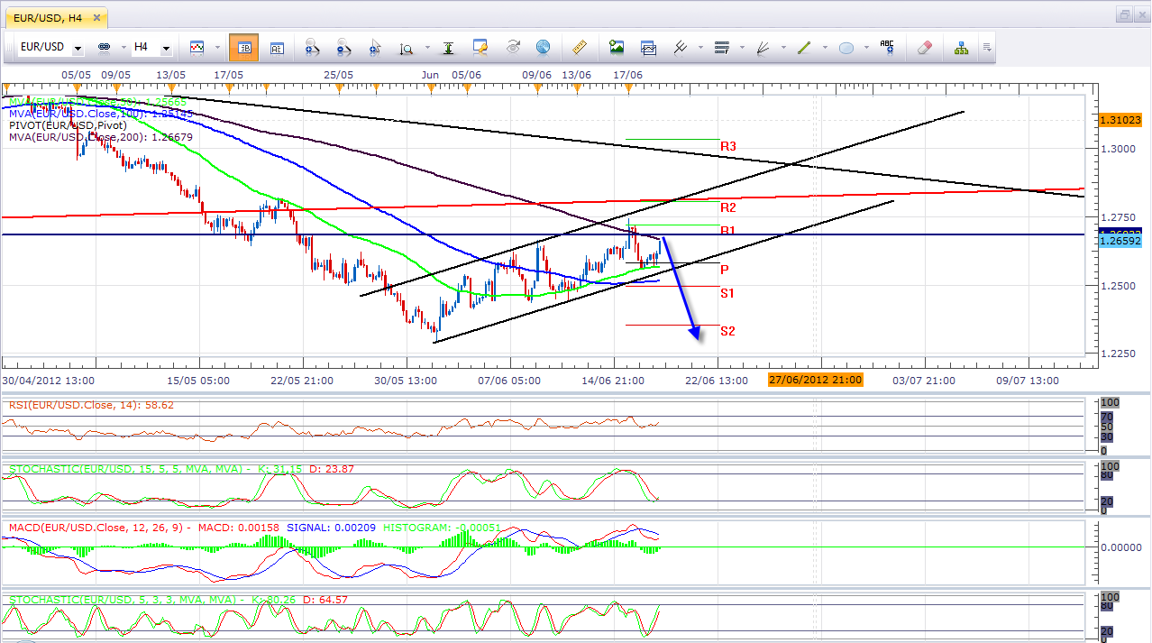Click the zoom out magnifier icon
Screen dimensions: 1152x643
[x=343, y=47]
